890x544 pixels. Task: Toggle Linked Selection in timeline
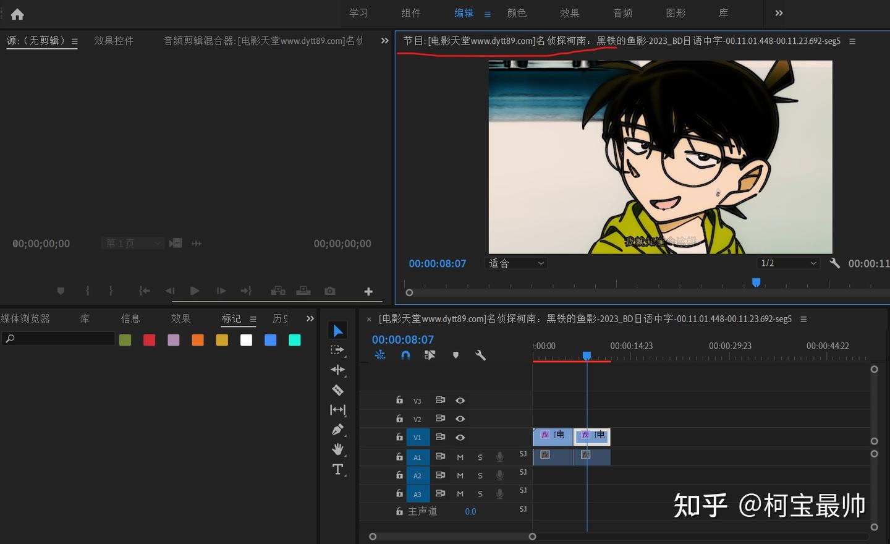[430, 355]
